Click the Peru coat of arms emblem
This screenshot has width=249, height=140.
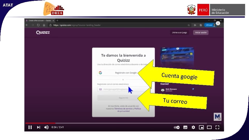(x=191, y=10)
